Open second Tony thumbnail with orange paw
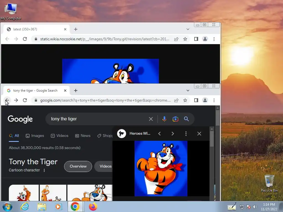The height and width of the screenshot is (212, 283). pos(53,193)
